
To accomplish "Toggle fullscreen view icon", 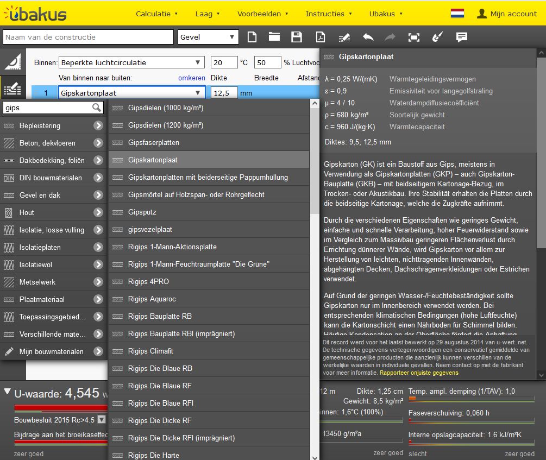I will (414, 37).
